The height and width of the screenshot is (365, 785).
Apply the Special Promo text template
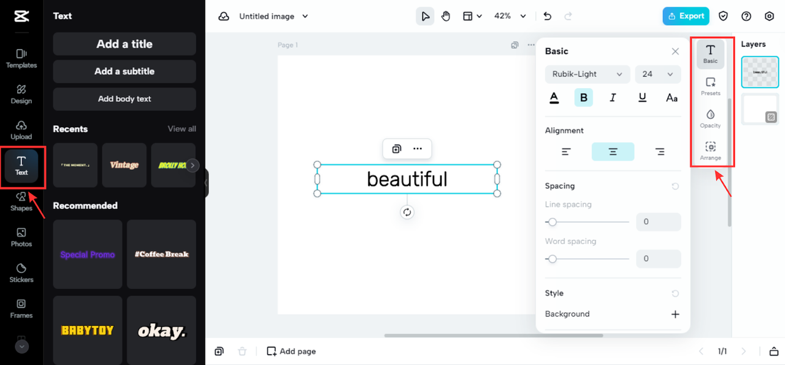[88, 255]
